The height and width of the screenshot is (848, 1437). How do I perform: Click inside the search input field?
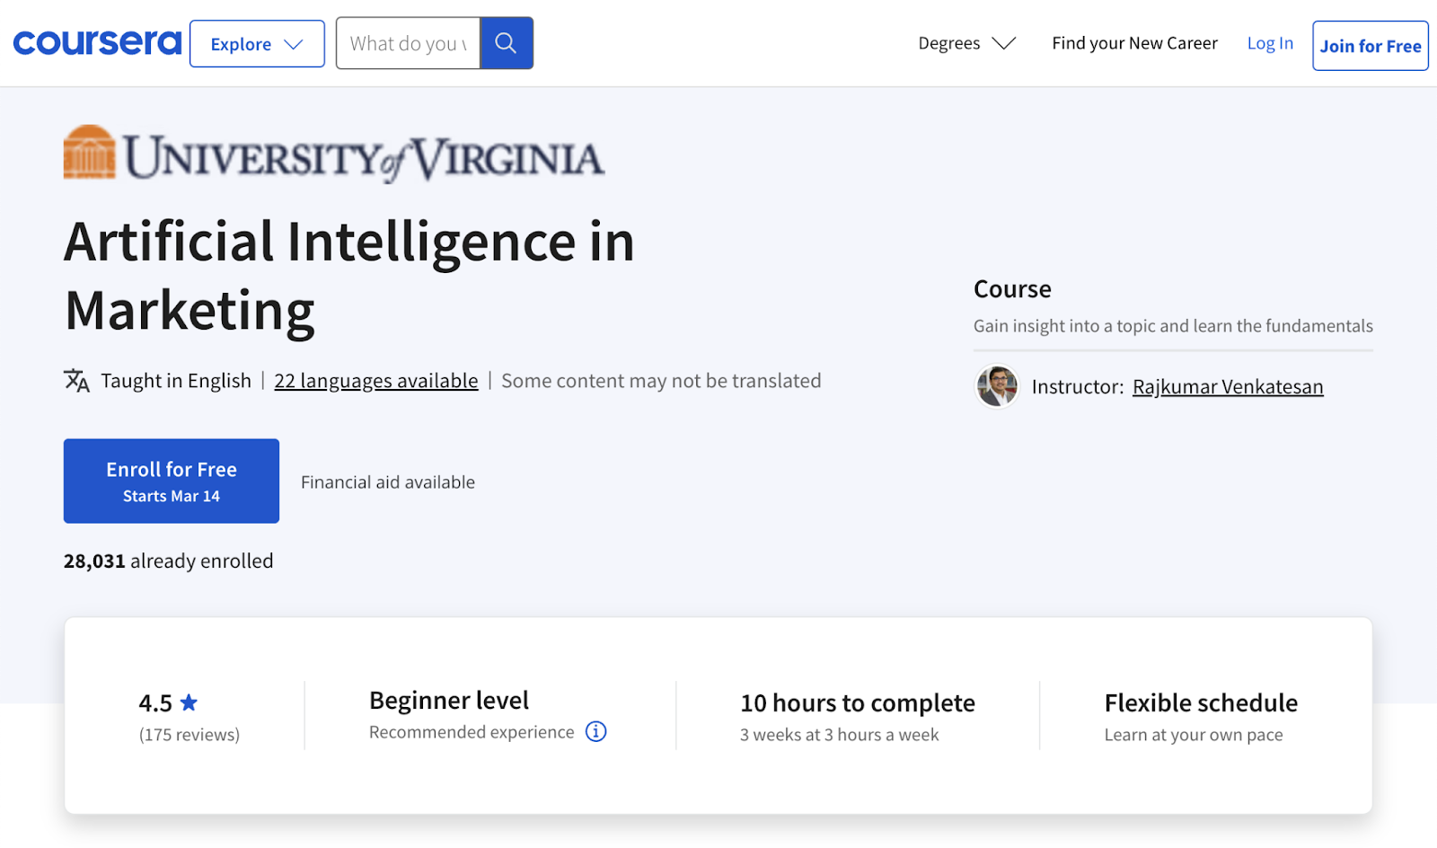pos(409,42)
